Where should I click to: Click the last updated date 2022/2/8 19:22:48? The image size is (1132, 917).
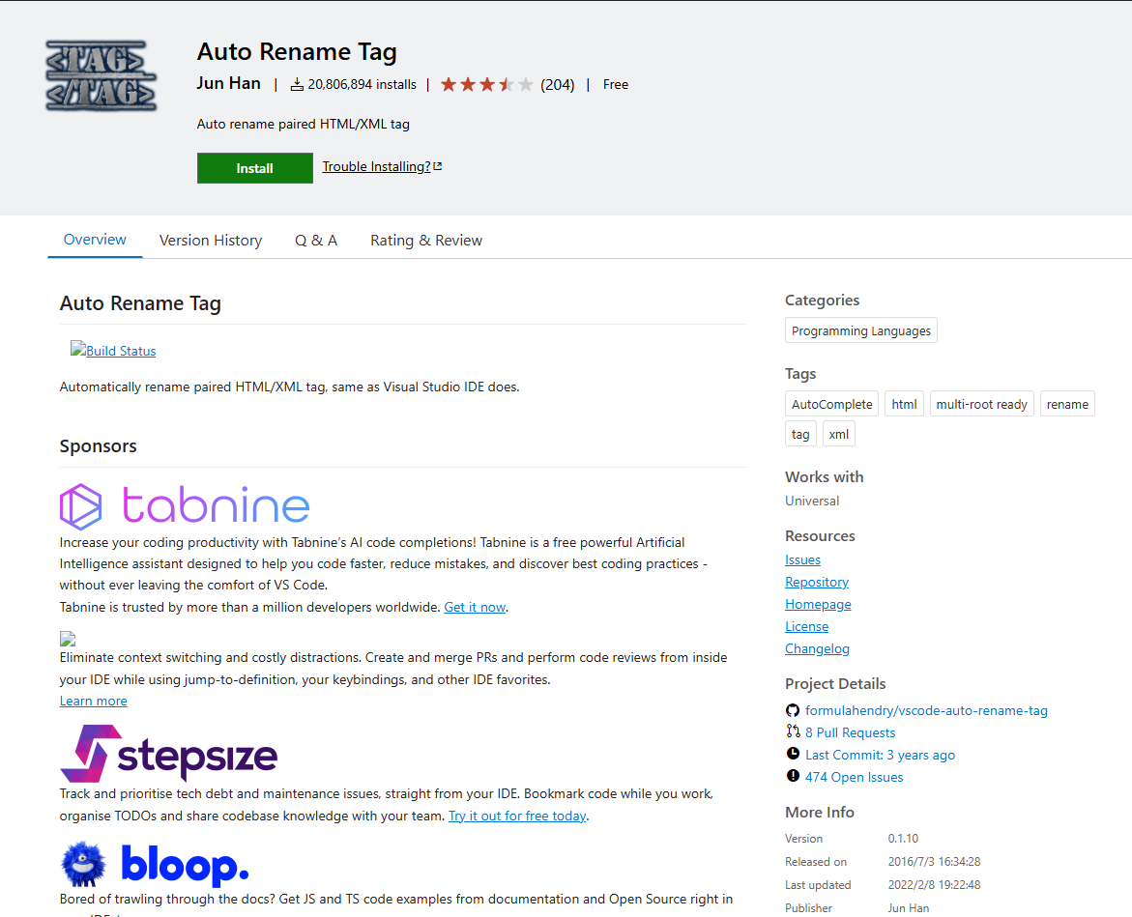934,884
